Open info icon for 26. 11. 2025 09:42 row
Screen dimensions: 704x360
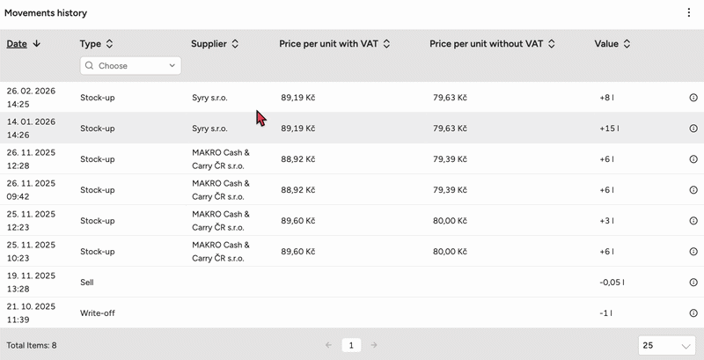point(693,190)
